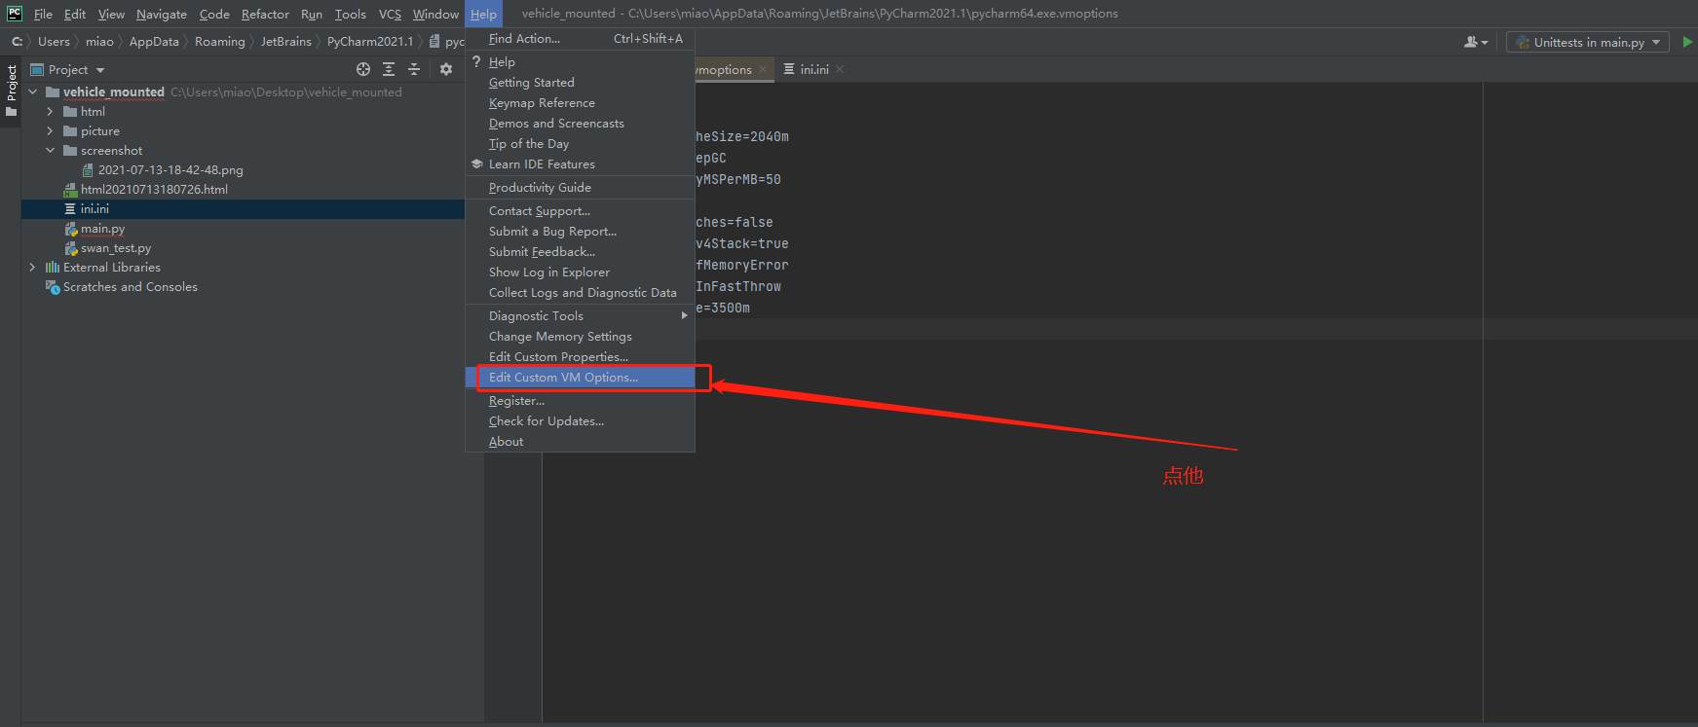The width and height of the screenshot is (1698, 727).
Task: Open Diagnostic Tools submenu
Action: pyautogui.click(x=581, y=316)
